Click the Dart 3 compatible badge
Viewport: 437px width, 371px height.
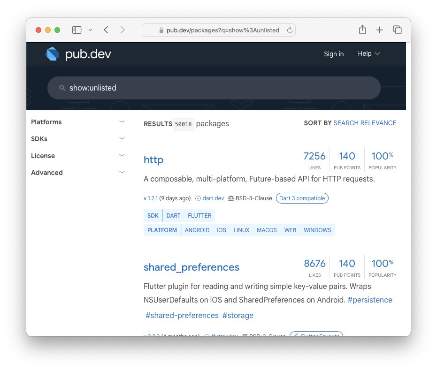302,198
